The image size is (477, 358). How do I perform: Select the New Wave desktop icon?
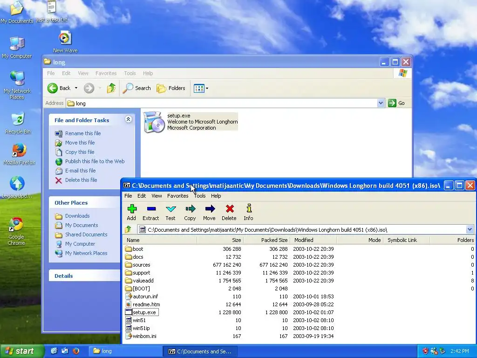[65, 41]
